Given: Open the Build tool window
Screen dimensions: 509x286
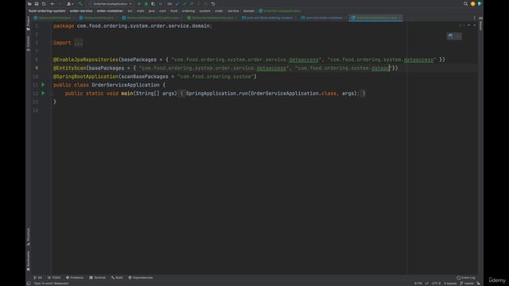Looking at the screenshot, I should 117,277.
